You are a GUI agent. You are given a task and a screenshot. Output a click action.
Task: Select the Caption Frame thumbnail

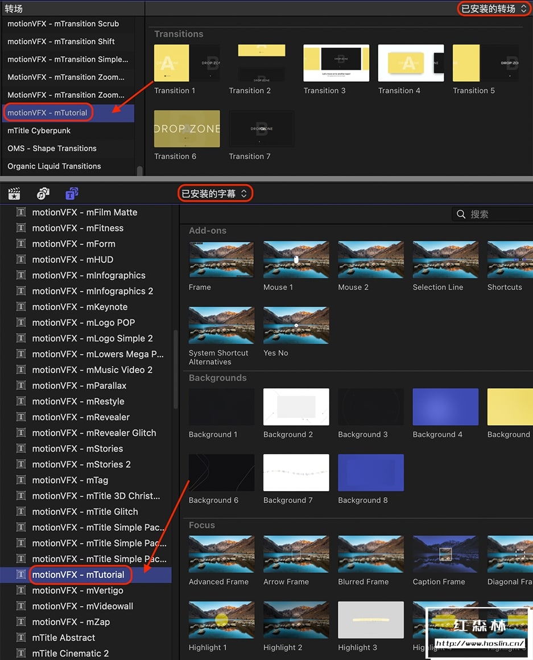point(445,554)
